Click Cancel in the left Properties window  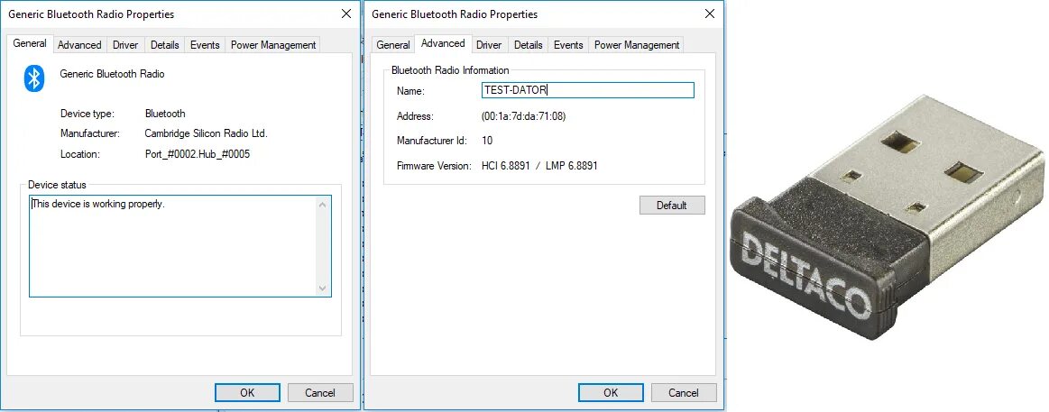[320, 392]
